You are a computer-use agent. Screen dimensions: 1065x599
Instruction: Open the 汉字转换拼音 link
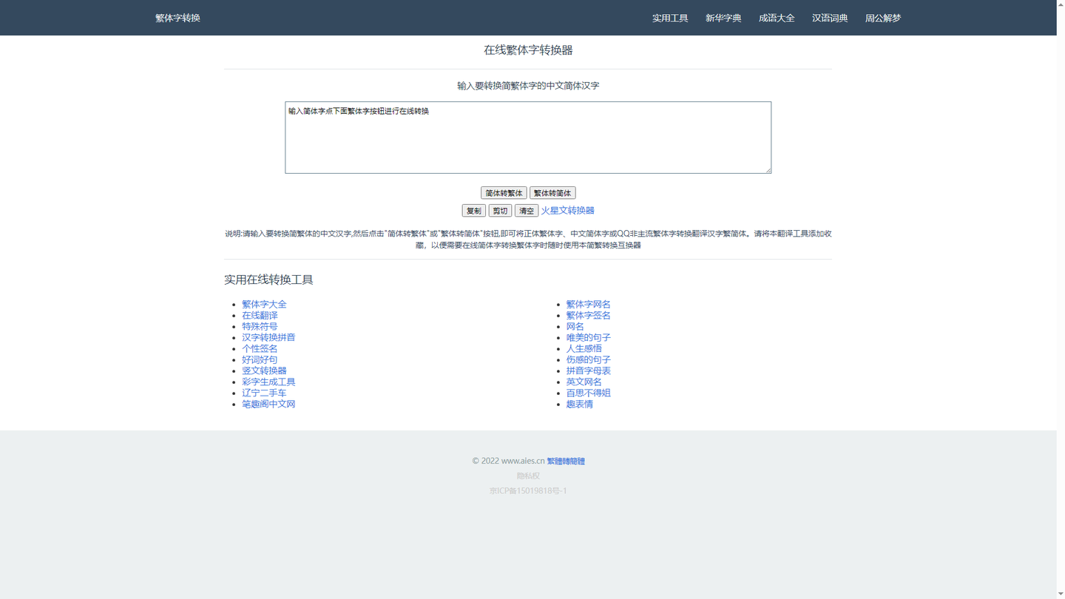click(x=268, y=337)
